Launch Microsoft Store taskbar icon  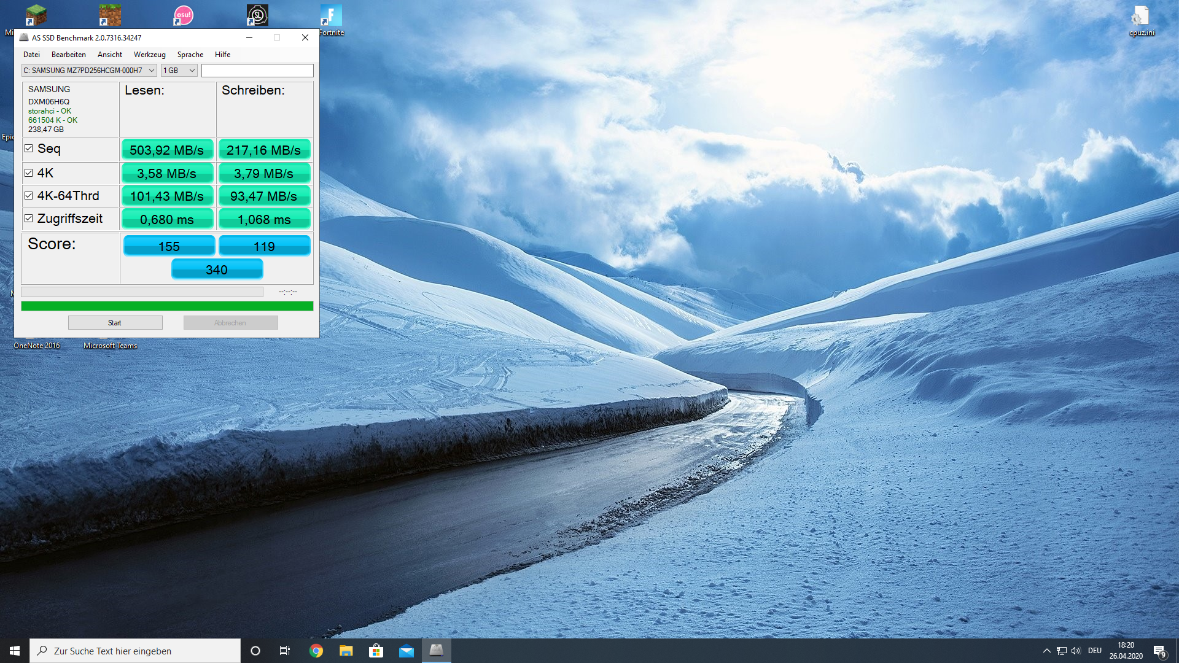pos(376,651)
